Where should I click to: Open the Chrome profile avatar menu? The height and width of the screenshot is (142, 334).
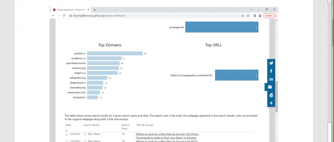point(260,16)
